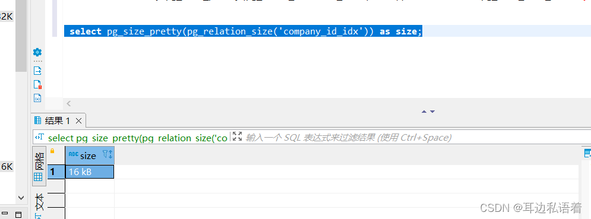Expand results panel using down arrow
Screen dimensions: 591x219
[x=432, y=112]
